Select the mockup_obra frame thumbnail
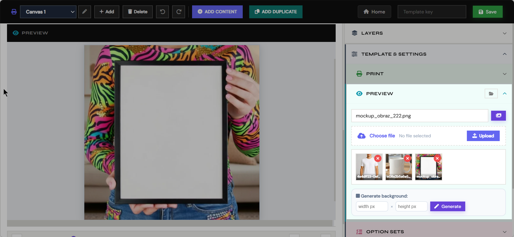Image resolution: width=514 pixels, height=237 pixels. click(x=429, y=167)
